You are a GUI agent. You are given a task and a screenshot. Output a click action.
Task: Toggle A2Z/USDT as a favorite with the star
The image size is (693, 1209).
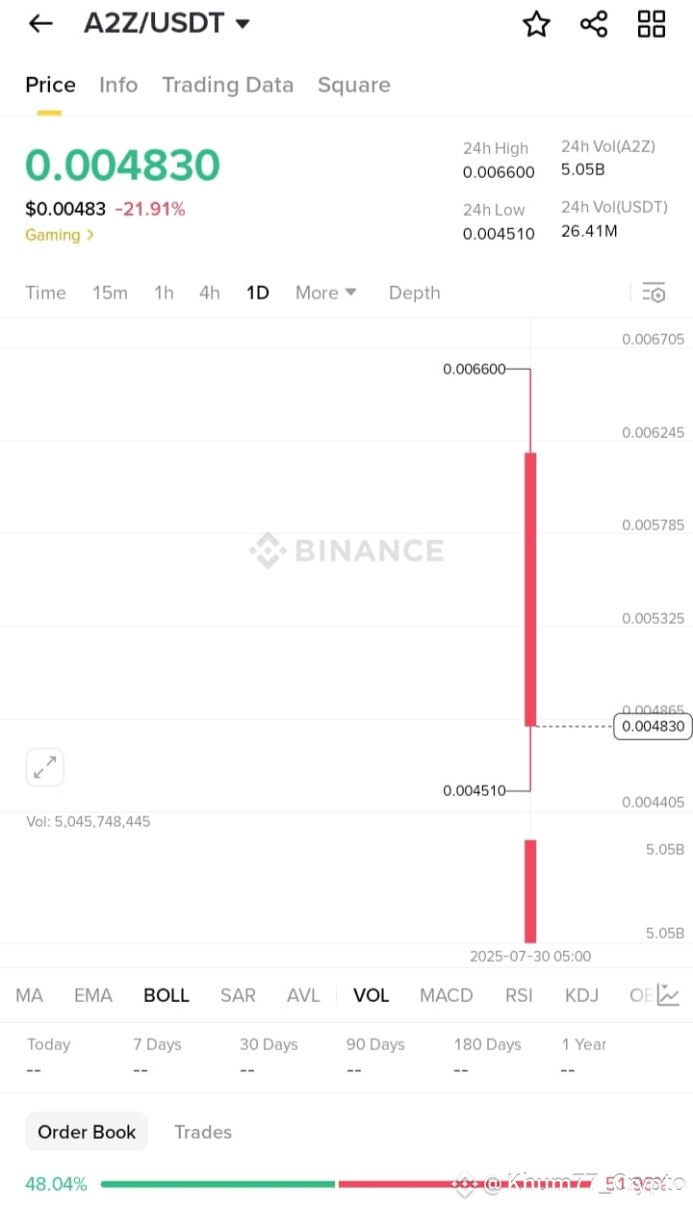(536, 24)
